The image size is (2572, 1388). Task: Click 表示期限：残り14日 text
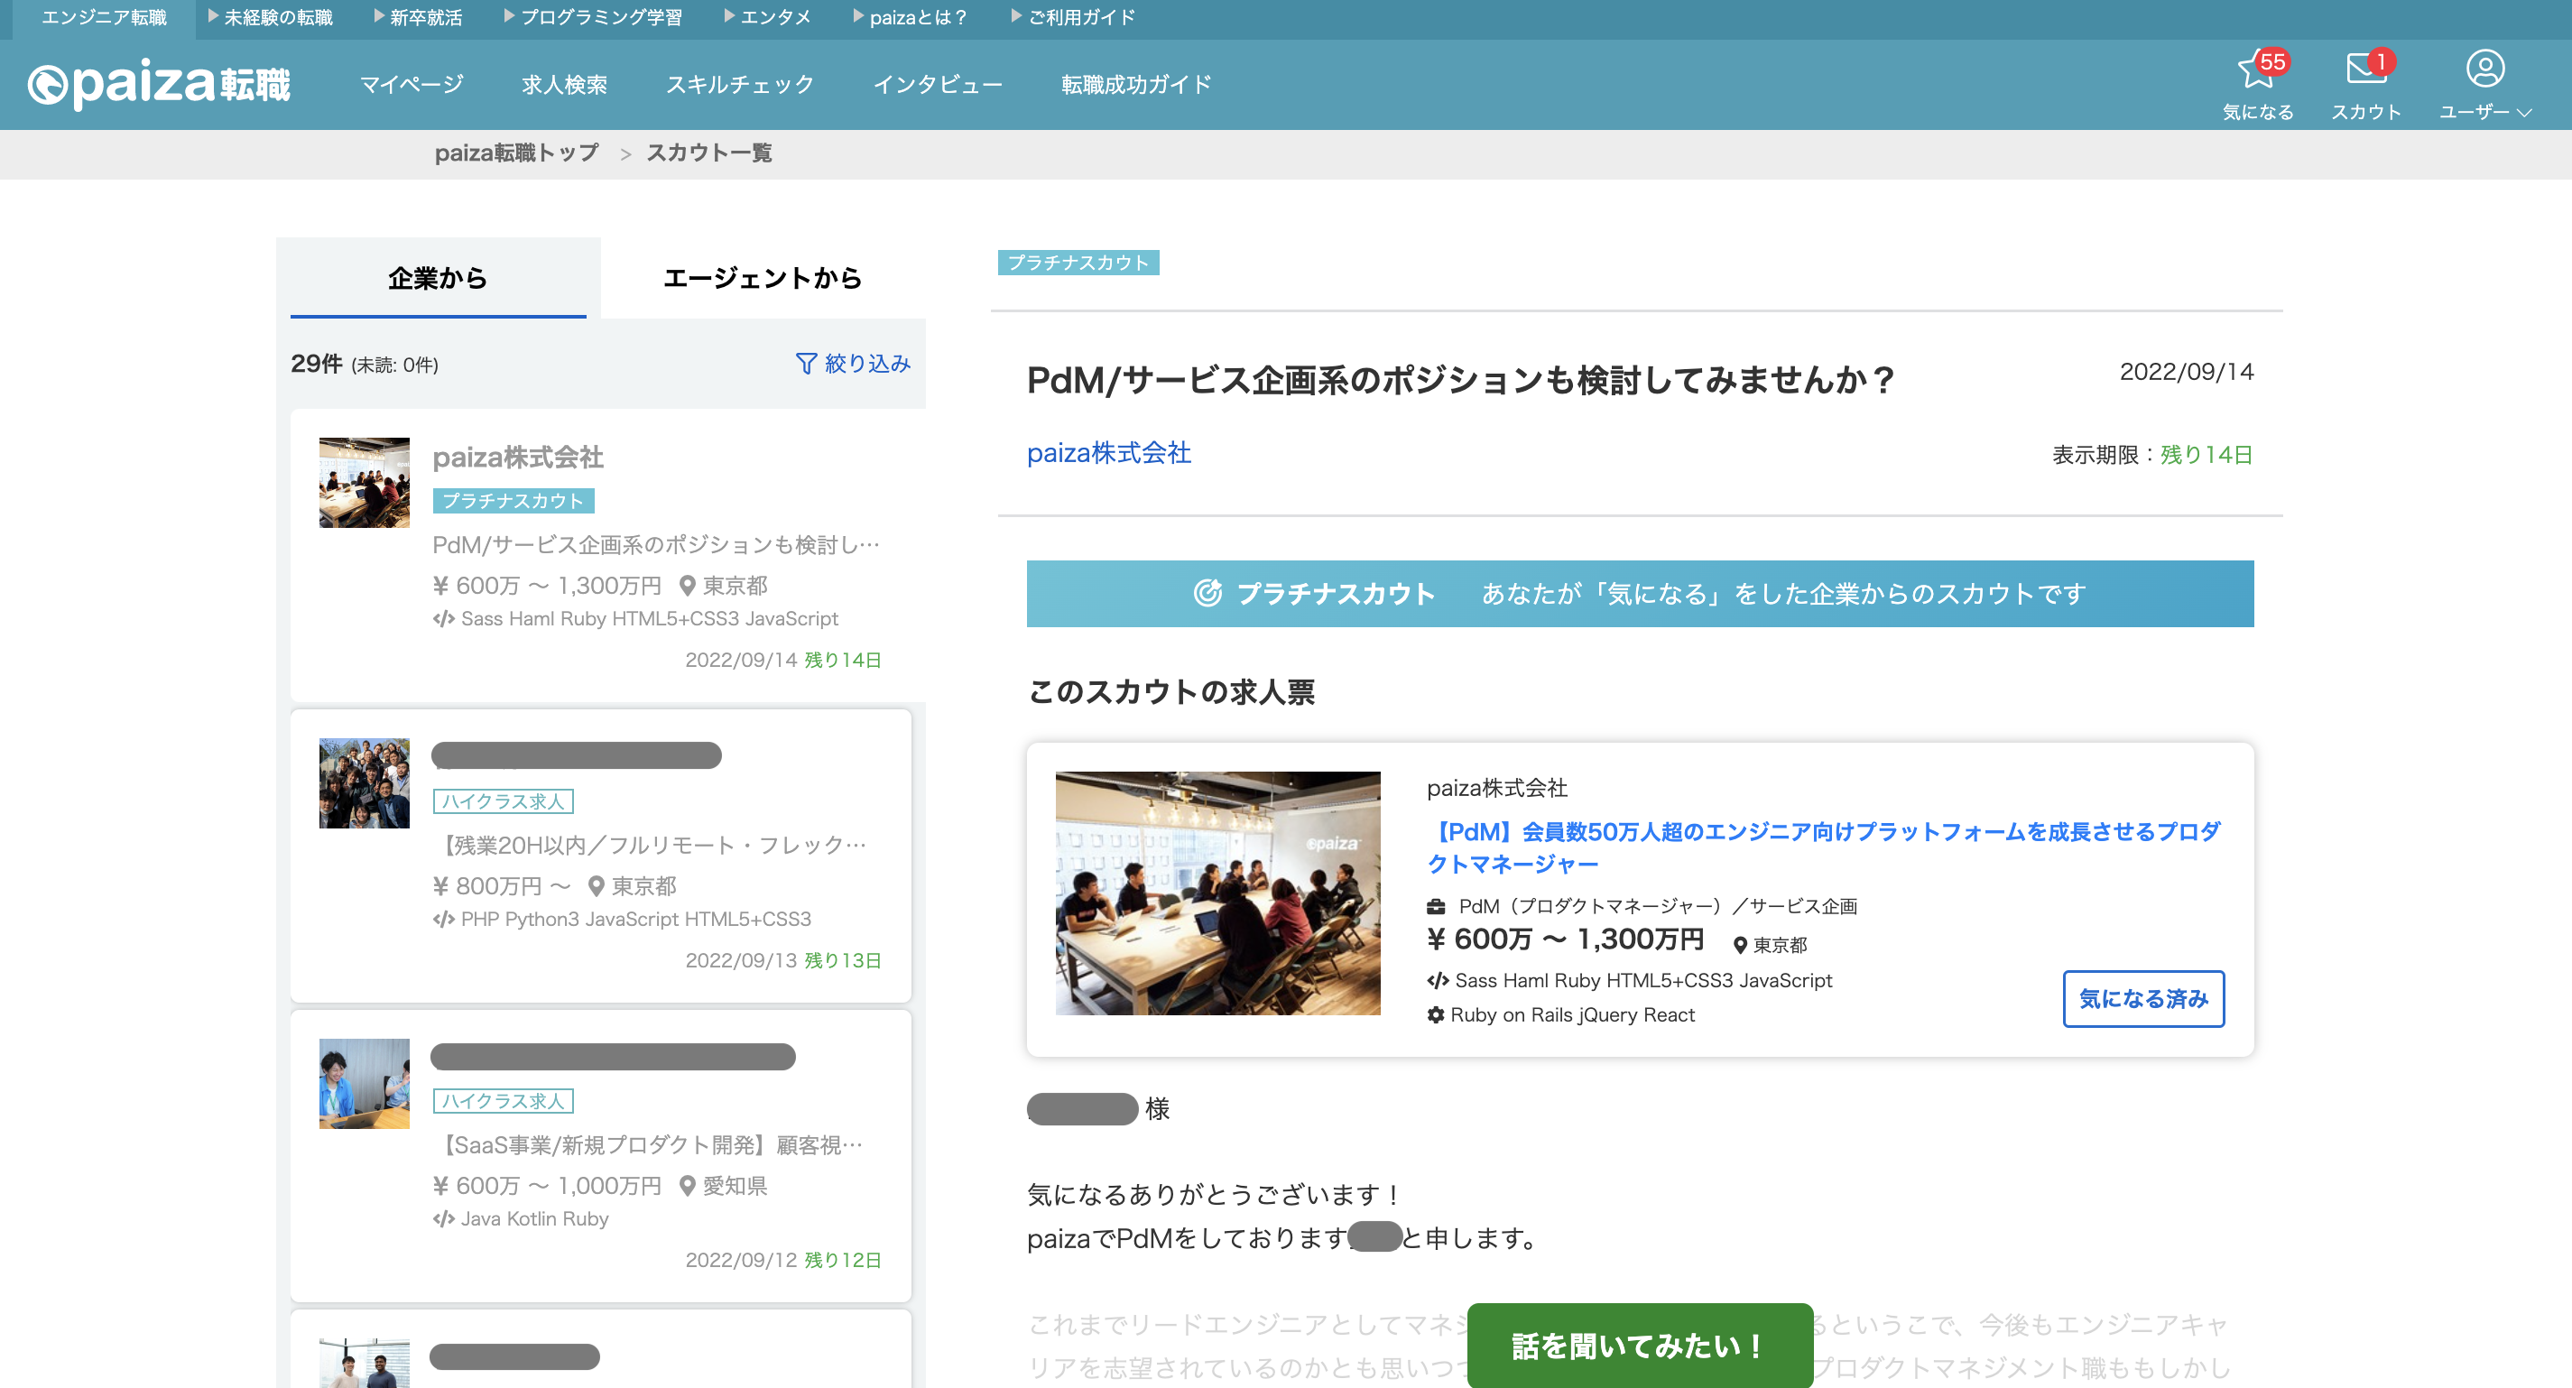pyautogui.click(x=2152, y=454)
